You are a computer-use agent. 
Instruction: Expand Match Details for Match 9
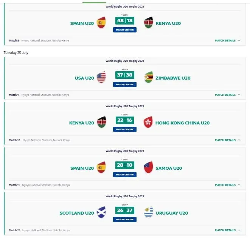(227, 95)
